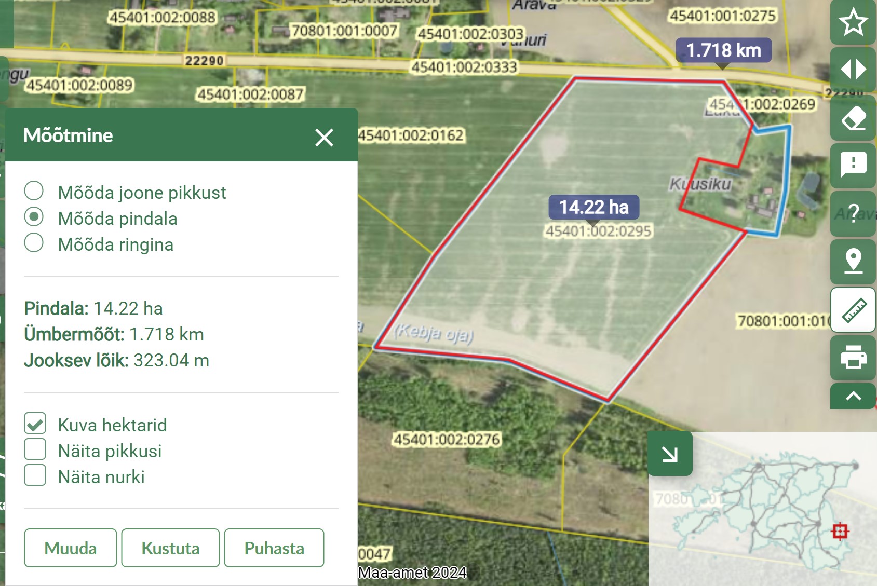Click the Kebja oja stream label
877x586 pixels.
click(x=434, y=333)
